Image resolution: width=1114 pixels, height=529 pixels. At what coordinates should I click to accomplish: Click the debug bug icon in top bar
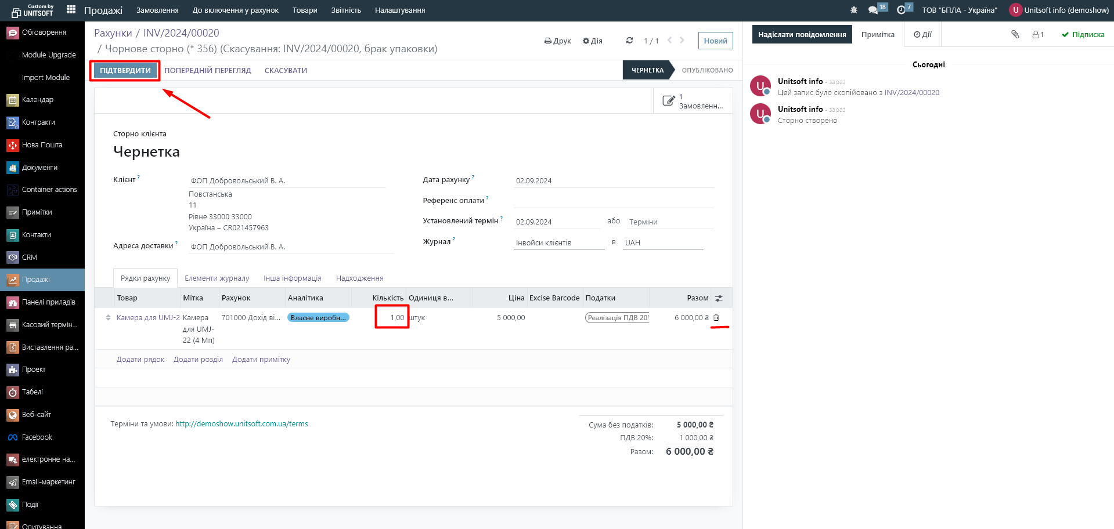(853, 10)
